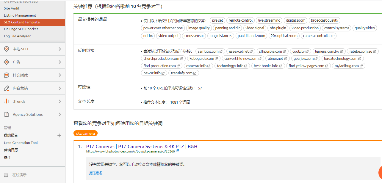Click the '20x optical zoom' chip
382x183 pixels.
(x=284, y=36)
